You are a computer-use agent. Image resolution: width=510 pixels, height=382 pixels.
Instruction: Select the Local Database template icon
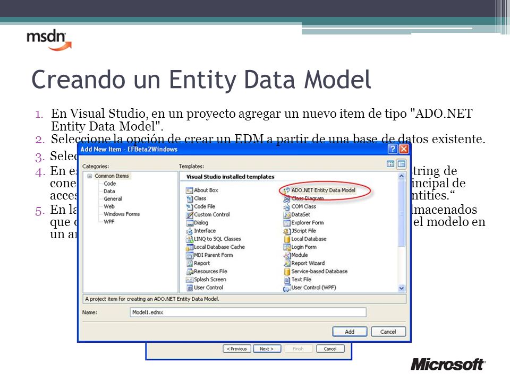[286, 239]
